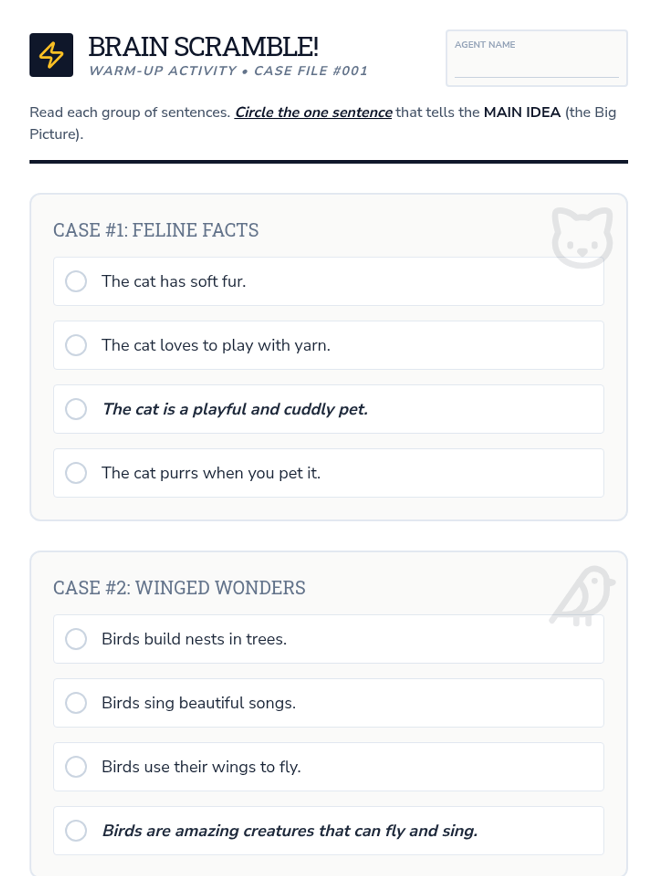Click the dark horizontal divider line
657x876 pixels.
pos(328,162)
